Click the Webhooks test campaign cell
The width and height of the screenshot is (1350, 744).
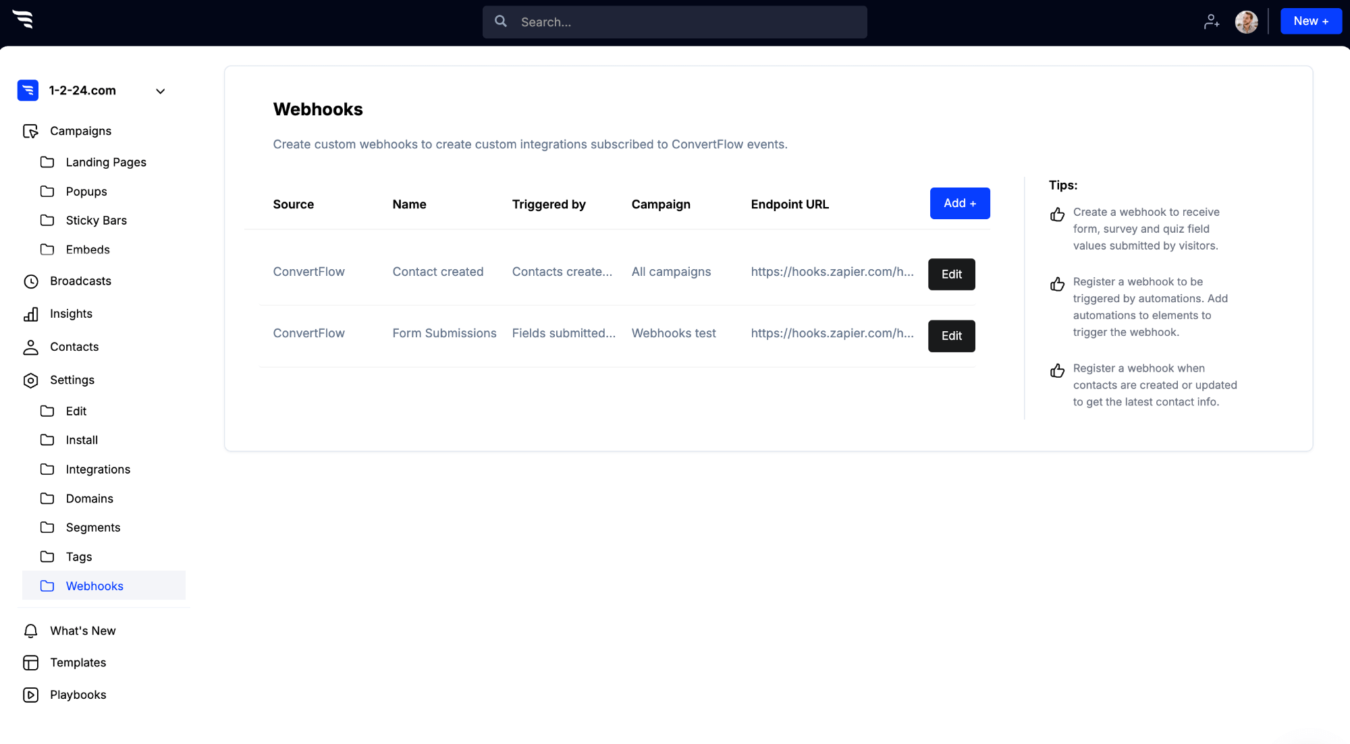tap(674, 333)
